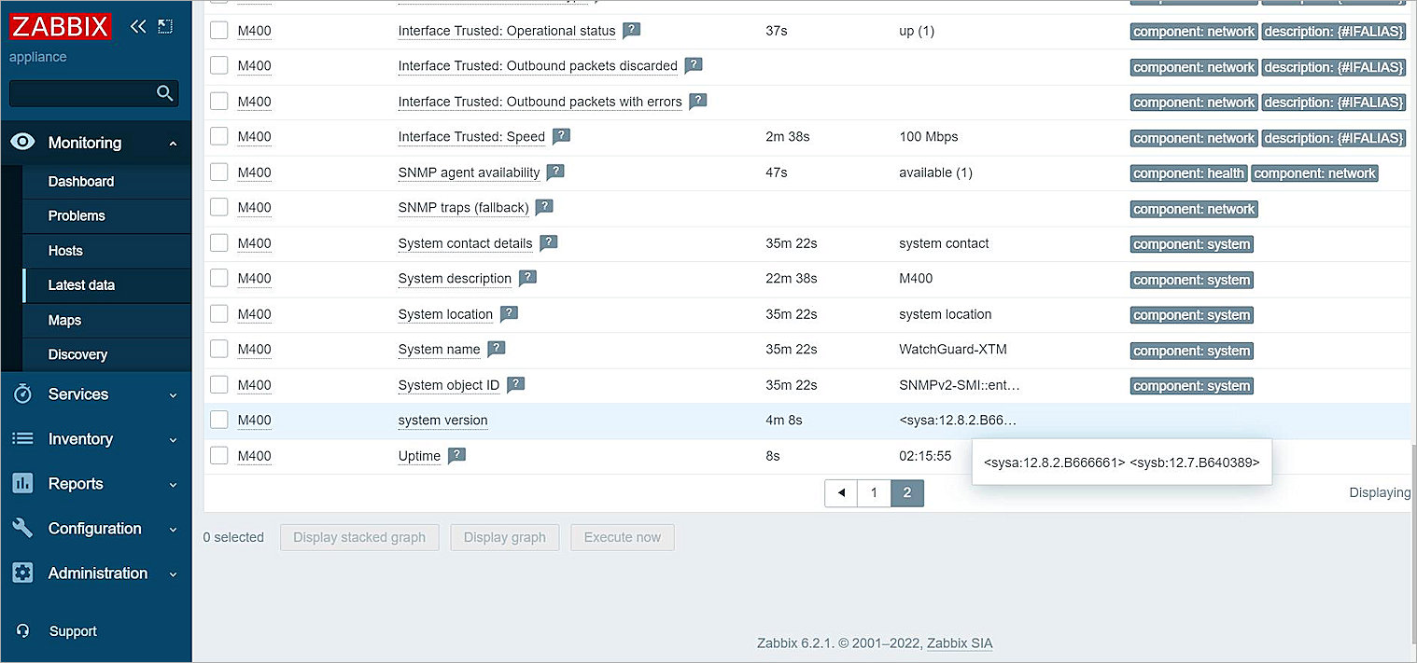Open the Zabbix SIA footer link
The image size is (1417, 663).
click(x=960, y=643)
